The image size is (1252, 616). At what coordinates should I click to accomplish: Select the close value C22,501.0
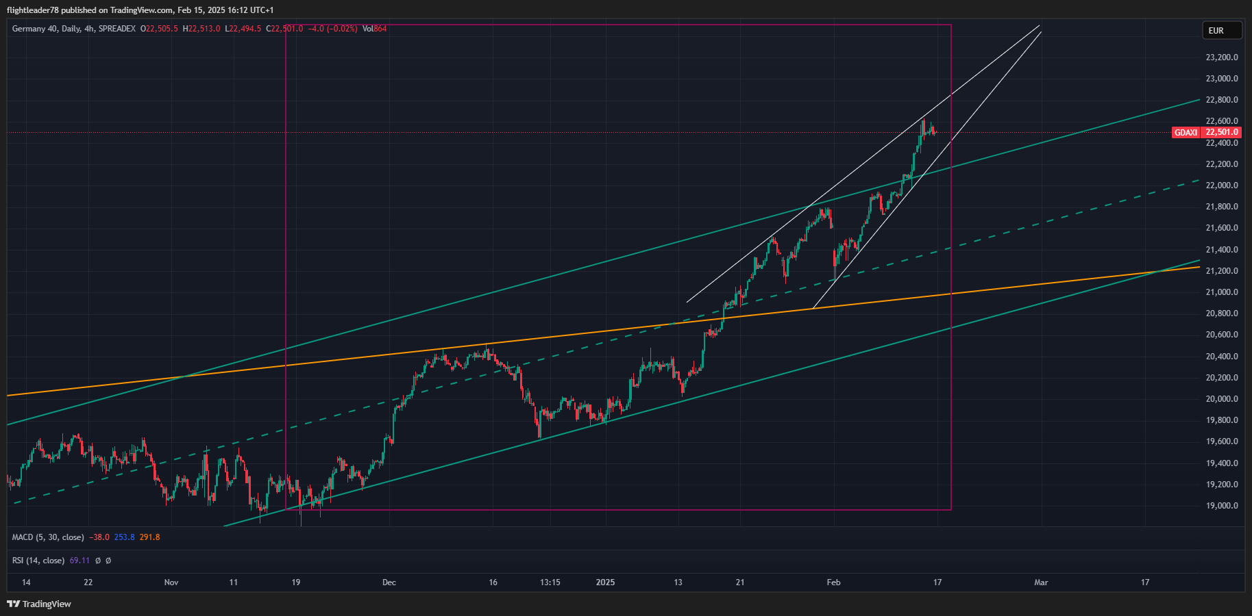[284, 29]
